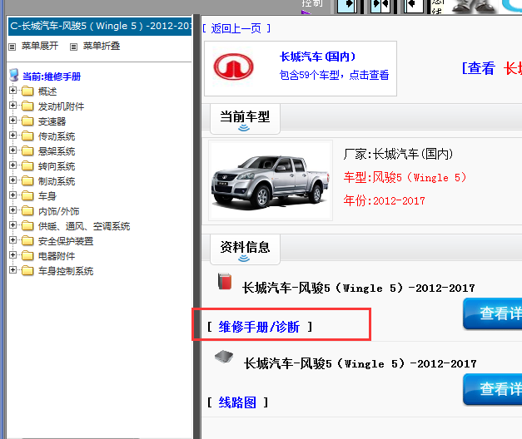The height and width of the screenshot is (439, 522).
Task: Click the 当前:维修手册 computer icon
Action: click(14, 75)
